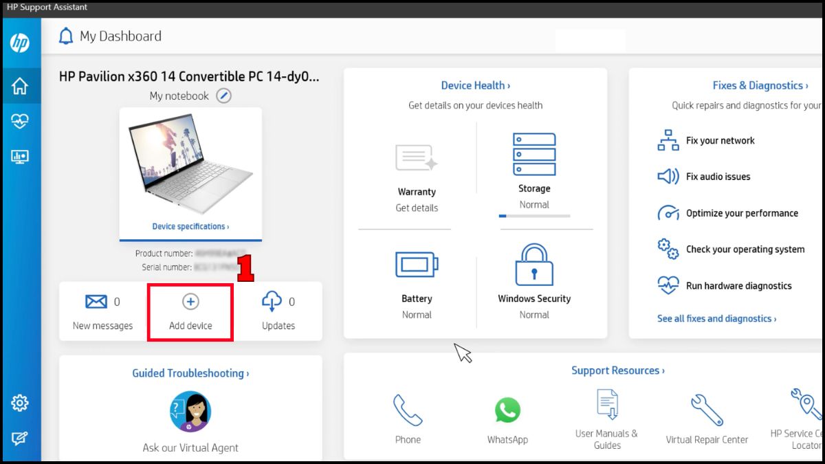This screenshot has width=825, height=464.
Task: Open the Warranty certificate icon
Action: (417, 157)
